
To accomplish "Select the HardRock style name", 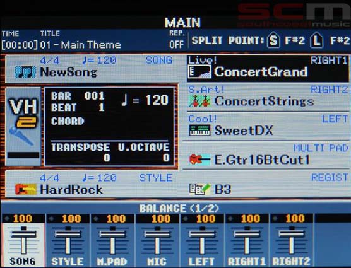I will coord(71,190).
